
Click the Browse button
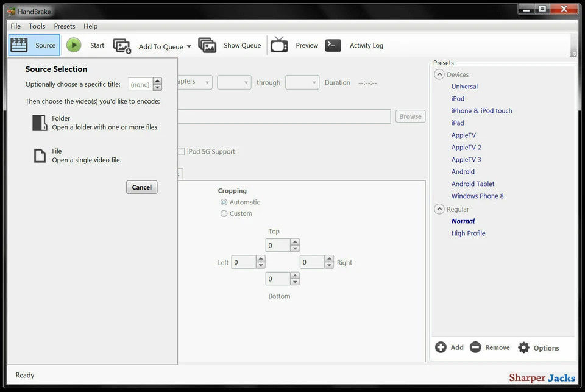click(x=410, y=116)
